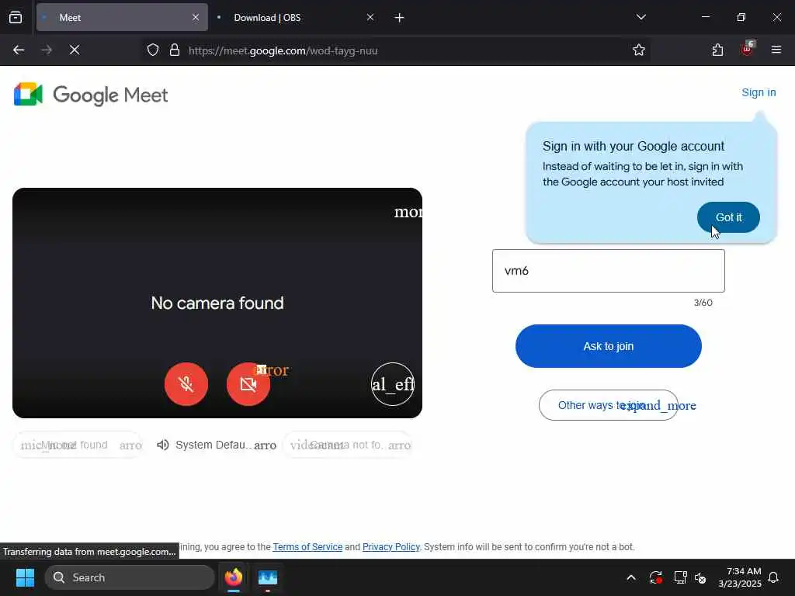Go back to previous page
795x596 pixels.
click(x=19, y=50)
